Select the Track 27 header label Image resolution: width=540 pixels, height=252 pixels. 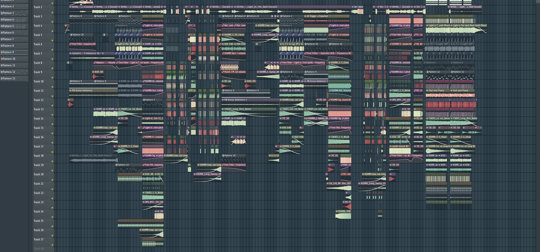coord(39,239)
